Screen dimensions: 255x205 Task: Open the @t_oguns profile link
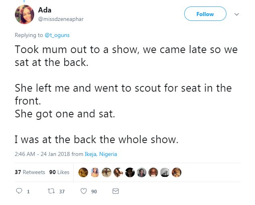(58, 35)
